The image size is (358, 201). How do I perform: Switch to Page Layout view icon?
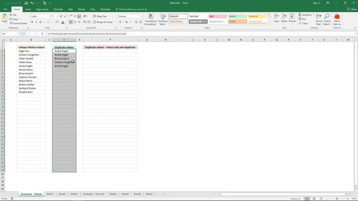click(x=314, y=199)
